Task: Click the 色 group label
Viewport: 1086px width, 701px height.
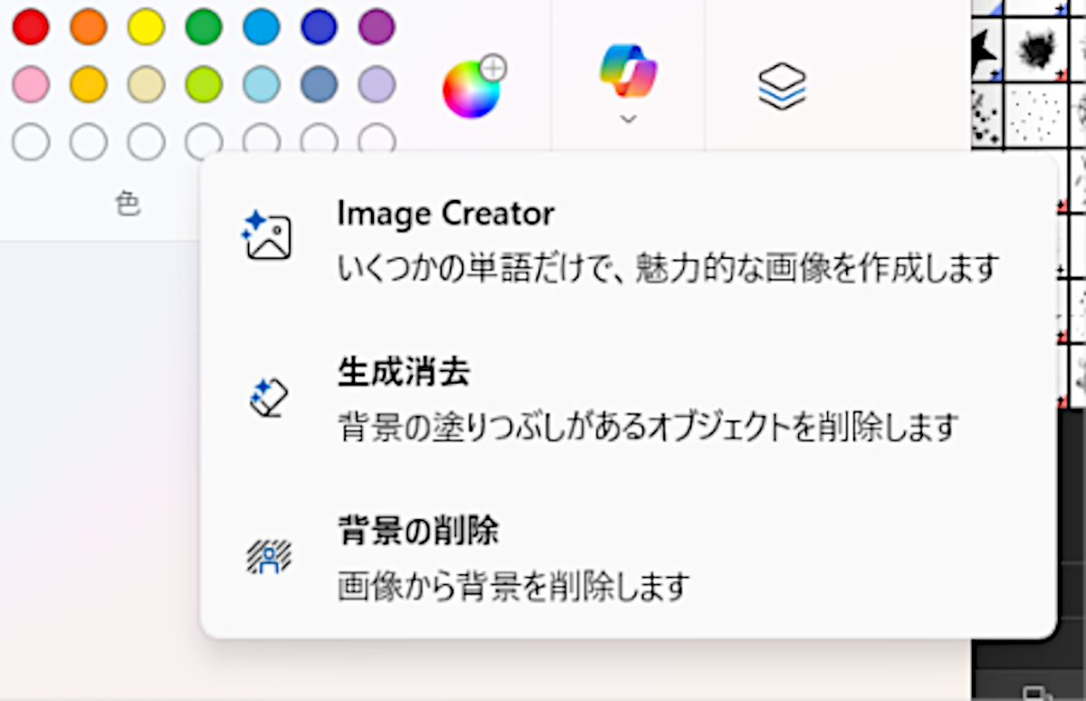Action: (128, 205)
